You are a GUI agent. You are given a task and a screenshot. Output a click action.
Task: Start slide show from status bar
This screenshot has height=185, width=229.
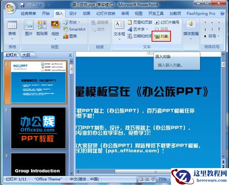(153, 179)
